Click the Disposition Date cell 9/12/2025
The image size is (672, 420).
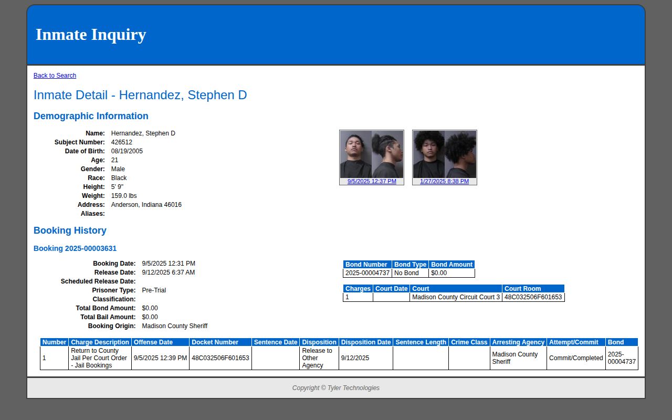coord(366,358)
